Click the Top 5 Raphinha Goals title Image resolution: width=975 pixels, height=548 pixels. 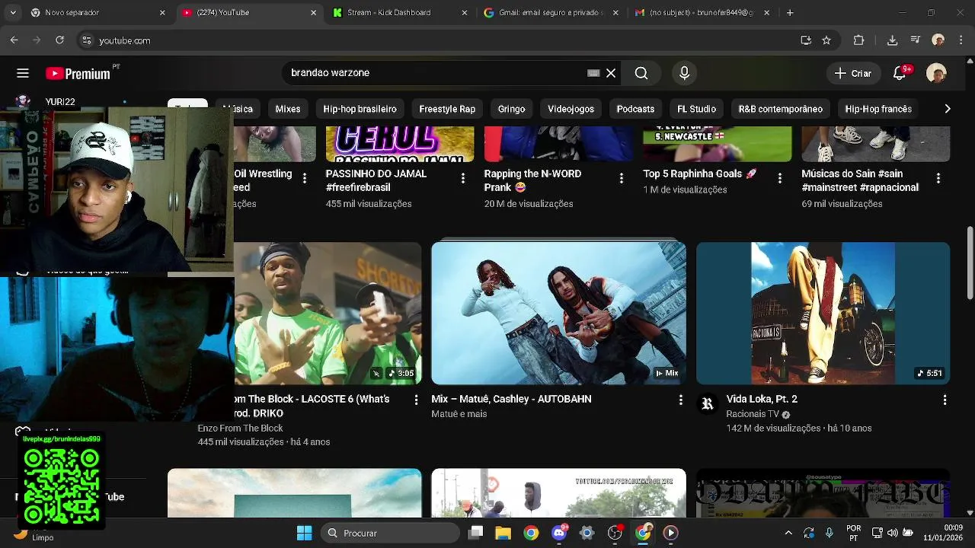[x=700, y=174]
